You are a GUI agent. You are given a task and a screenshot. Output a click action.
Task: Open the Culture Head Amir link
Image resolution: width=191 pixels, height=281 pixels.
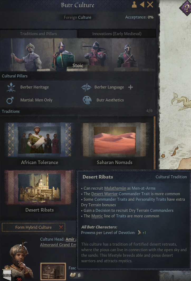pyautogui.click(x=71, y=239)
